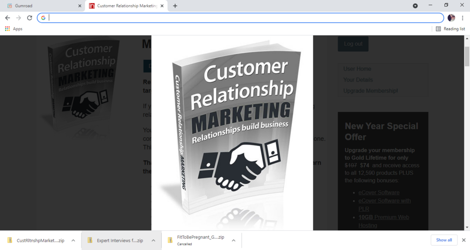
Task: Expand FitToBePregnant zip download options
Action: point(233,240)
